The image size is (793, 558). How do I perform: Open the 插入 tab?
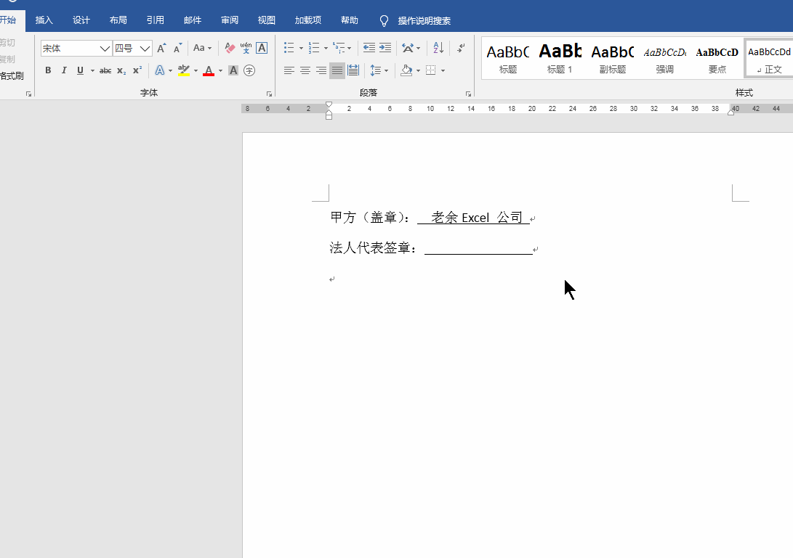(44, 20)
